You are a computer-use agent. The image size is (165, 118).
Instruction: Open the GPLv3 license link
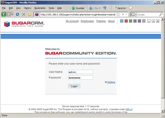129,109
